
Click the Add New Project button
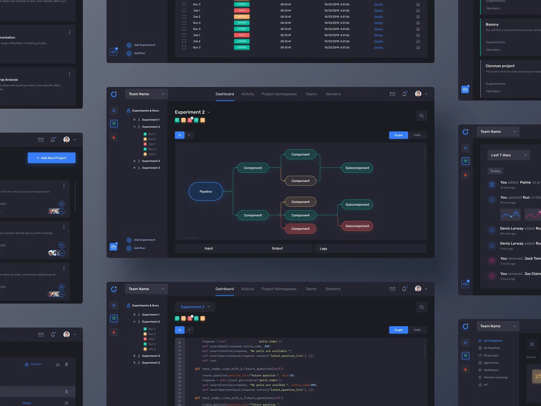coord(52,158)
